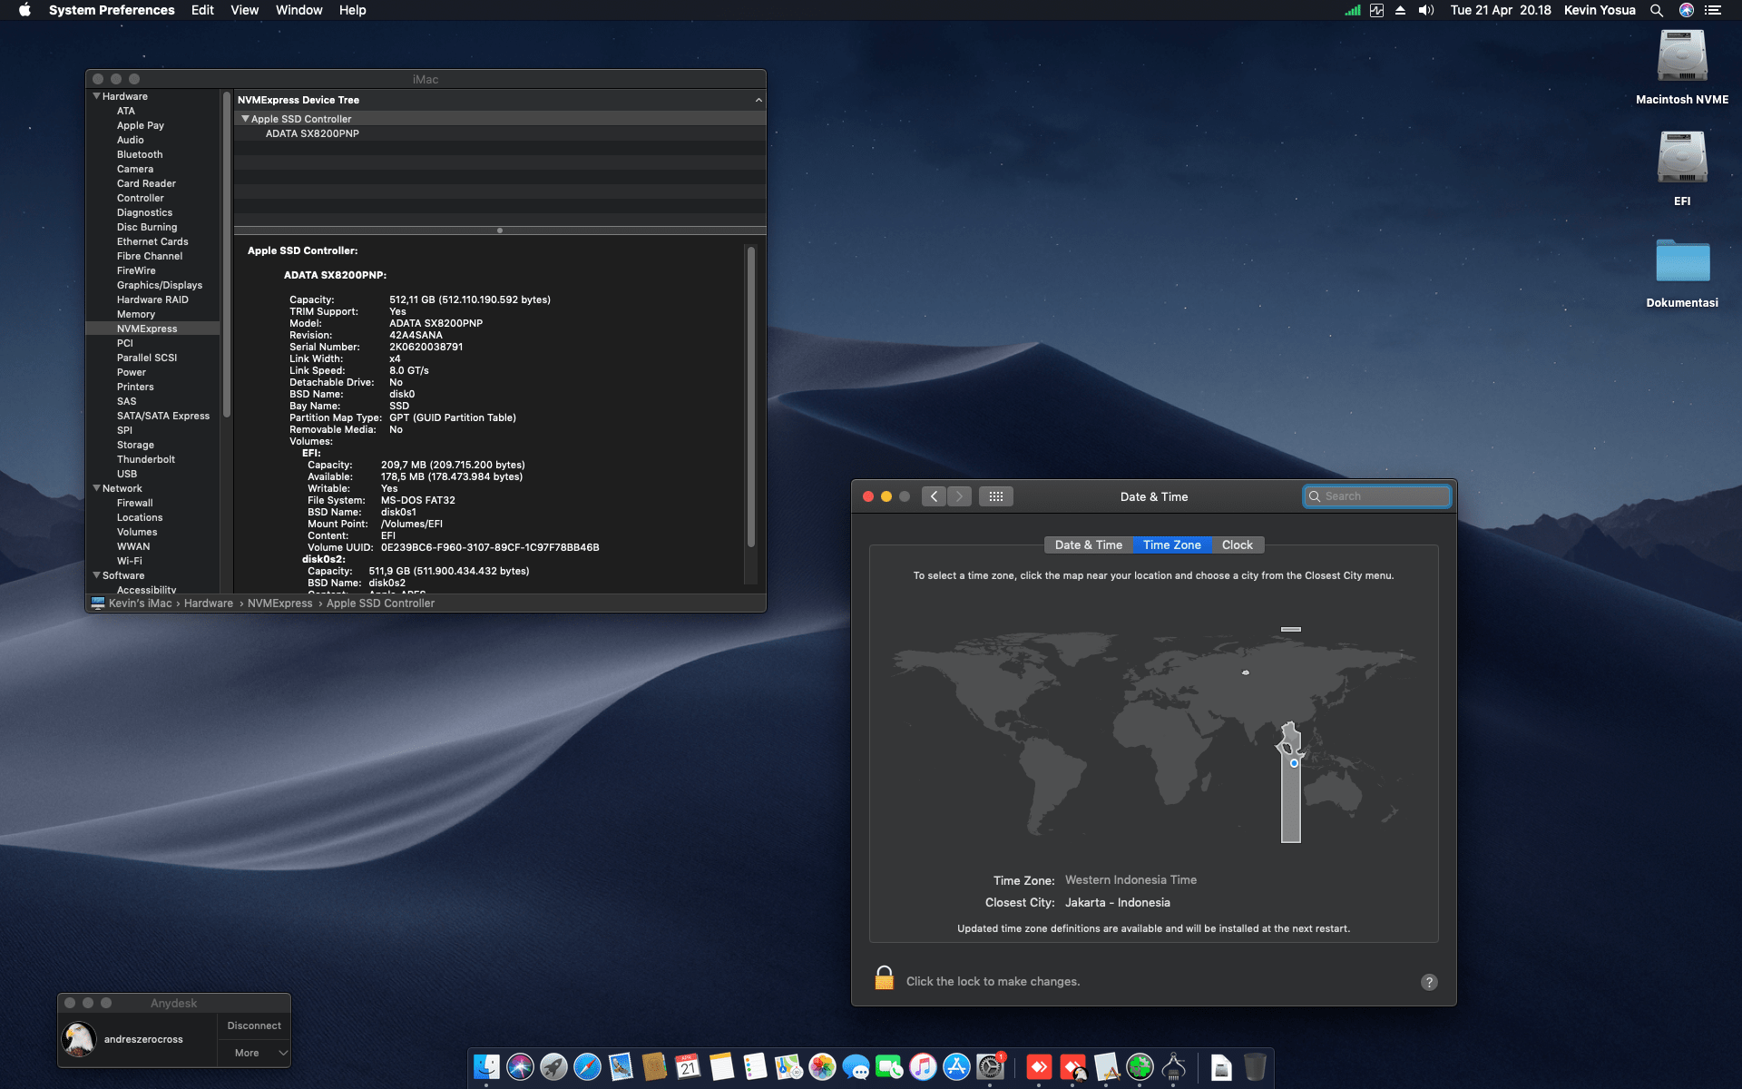This screenshot has width=1742, height=1089.
Task: Click the Search field in preferences
Action: [1377, 496]
